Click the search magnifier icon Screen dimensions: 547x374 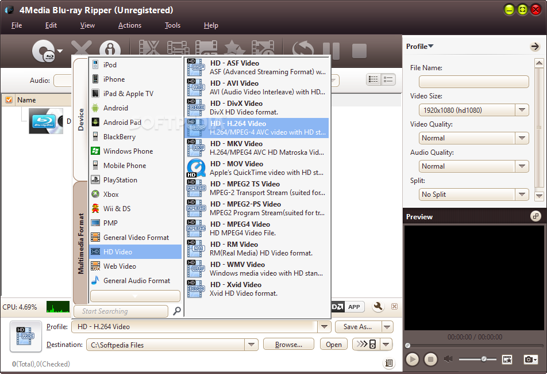click(x=177, y=311)
